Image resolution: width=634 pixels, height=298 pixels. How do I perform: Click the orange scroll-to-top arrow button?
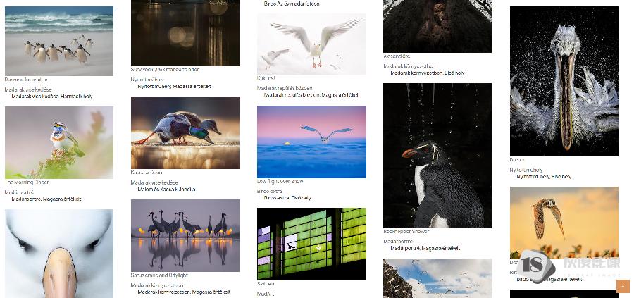(x=623, y=286)
